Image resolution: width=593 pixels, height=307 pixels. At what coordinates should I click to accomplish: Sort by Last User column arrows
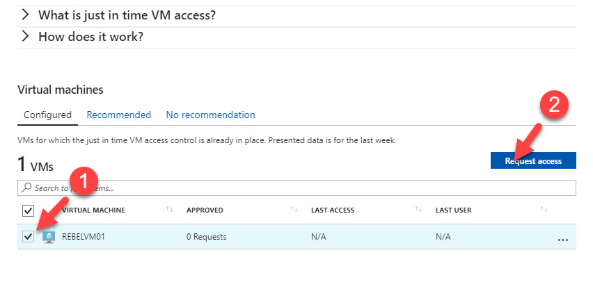[544, 209]
